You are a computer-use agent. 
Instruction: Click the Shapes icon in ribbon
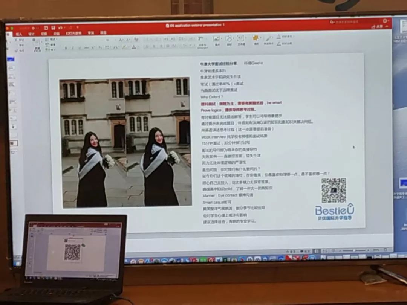coord(229,39)
